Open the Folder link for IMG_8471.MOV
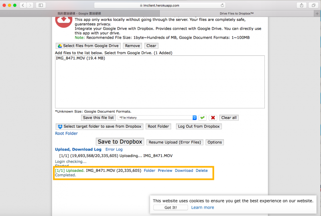Viewport: 321px width, 216px height. 149,171
